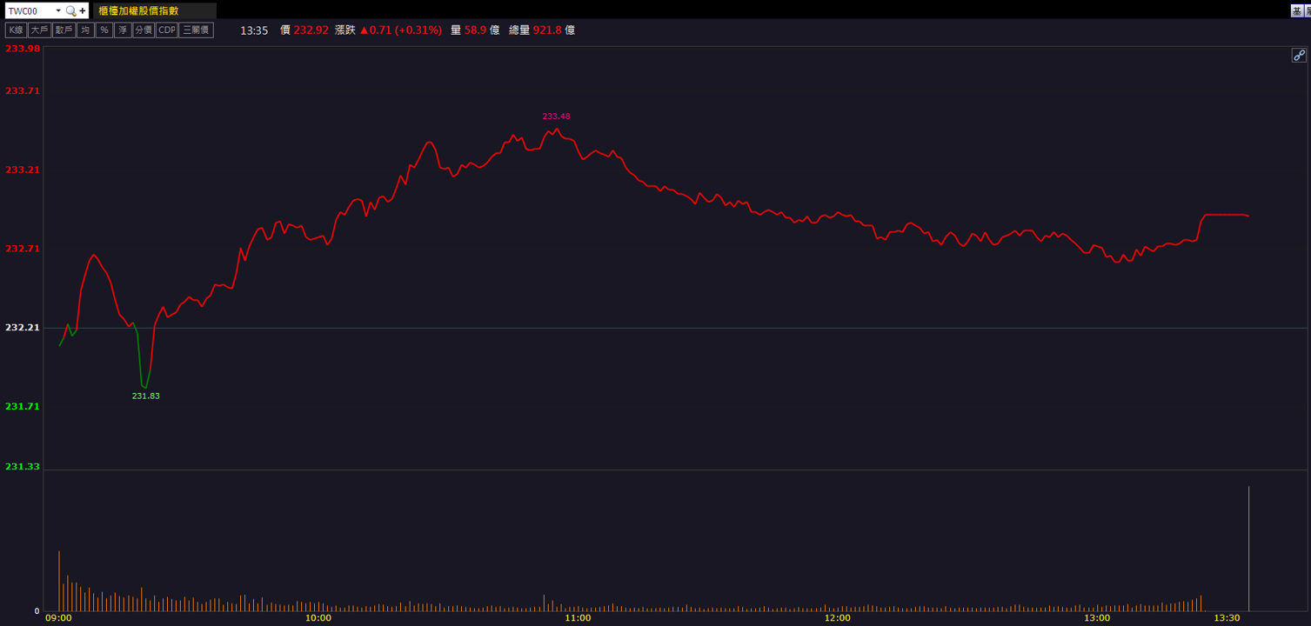
Task: Toggle the 大戶 indicator button
Action: click(39, 30)
